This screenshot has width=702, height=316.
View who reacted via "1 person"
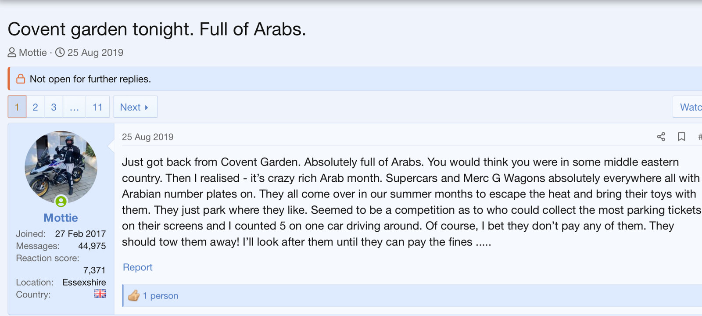coord(161,296)
